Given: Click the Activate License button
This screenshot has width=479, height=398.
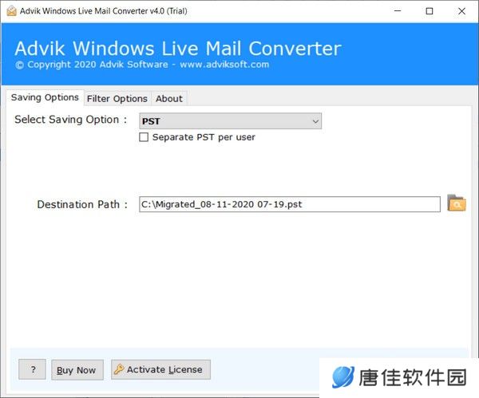Looking at the screenshot, I should click(160, 369).
